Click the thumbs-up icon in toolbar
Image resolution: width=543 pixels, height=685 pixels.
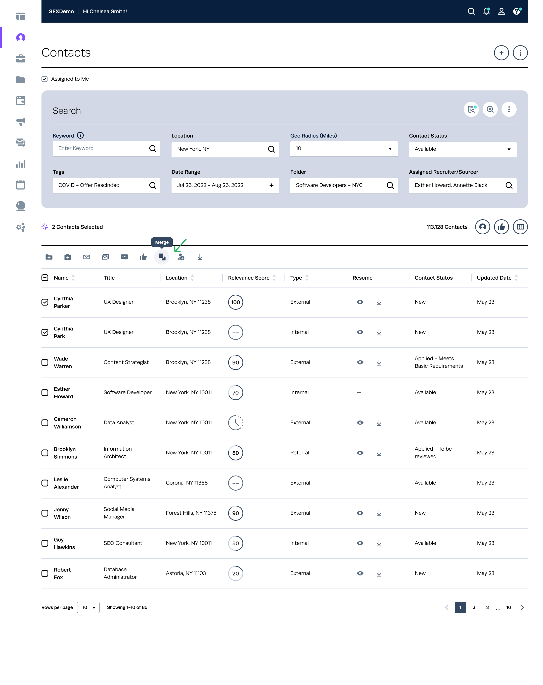[x=143, y=257]
